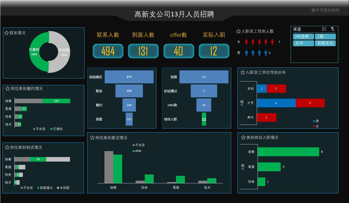Image resolution: width=349 pixels, height=203 pixels.
Task: Click blue 男 legend swatch
Action: [314, 121]
